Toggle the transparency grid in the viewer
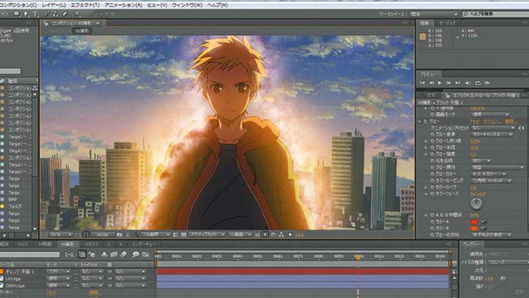Viewport: 529px width, 298px height. coord(183,235)
